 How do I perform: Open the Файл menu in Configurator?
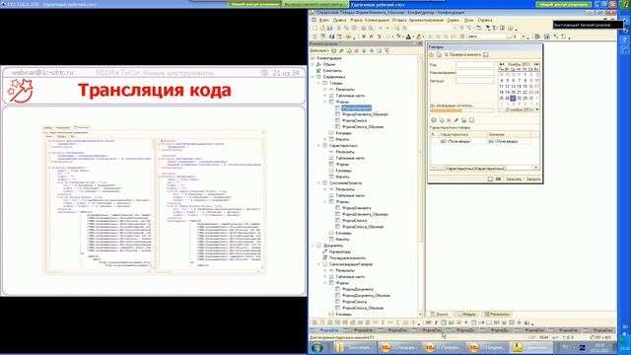pyautogui.click(x=324, y=20)
